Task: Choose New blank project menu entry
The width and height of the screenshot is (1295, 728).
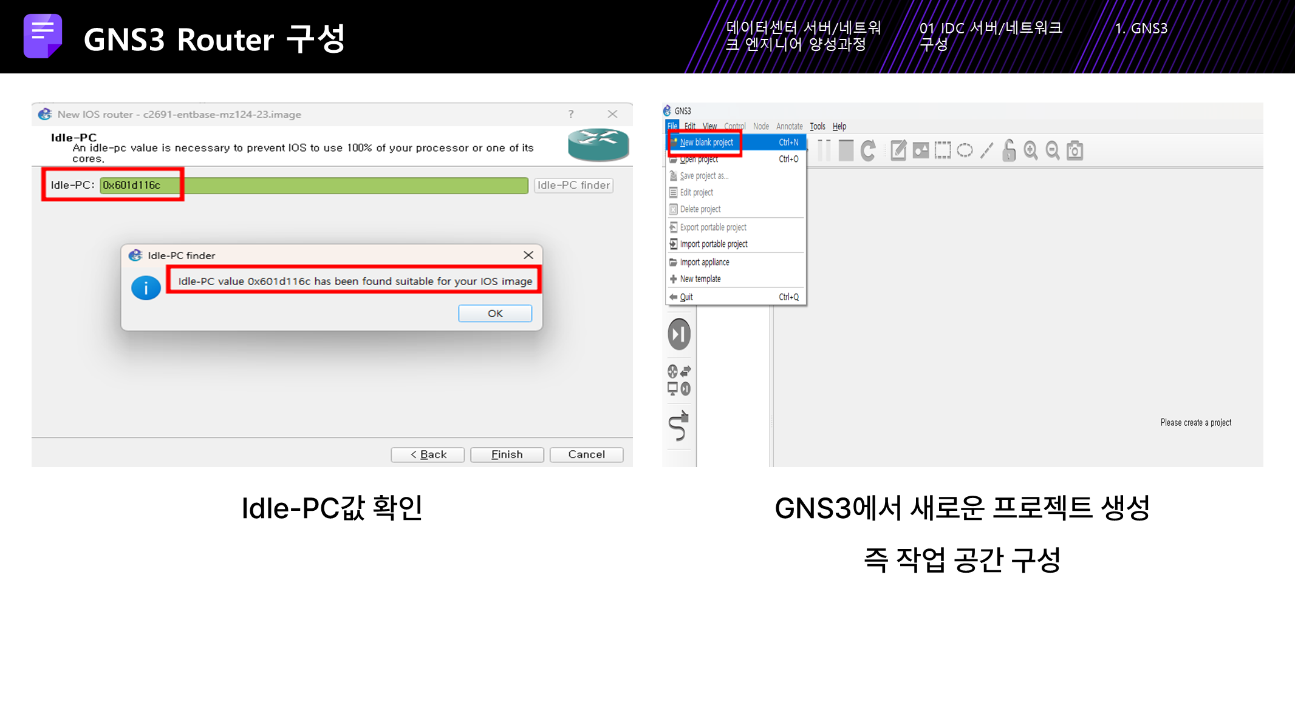Action: (x=706, y=143)
